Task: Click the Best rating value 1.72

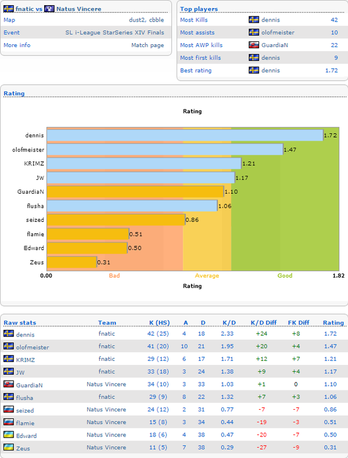Action: 332,70
